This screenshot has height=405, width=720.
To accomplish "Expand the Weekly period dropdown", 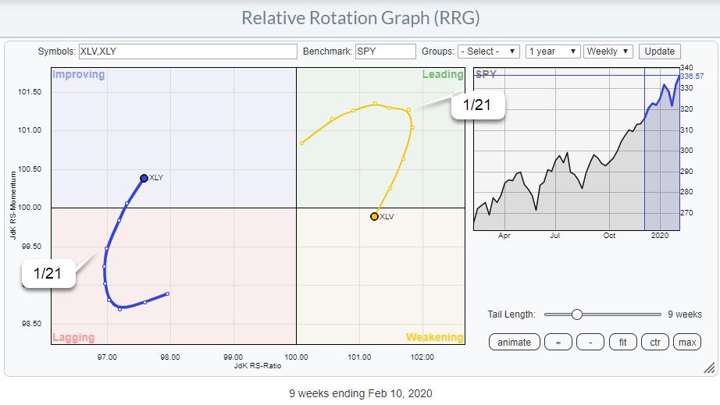I will [x=608, y=52].
